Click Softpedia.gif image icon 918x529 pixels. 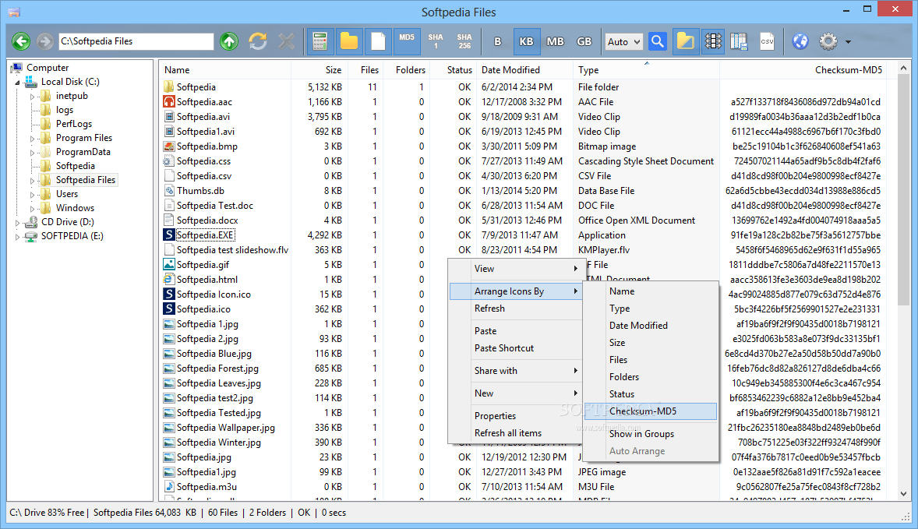(168, 265)
